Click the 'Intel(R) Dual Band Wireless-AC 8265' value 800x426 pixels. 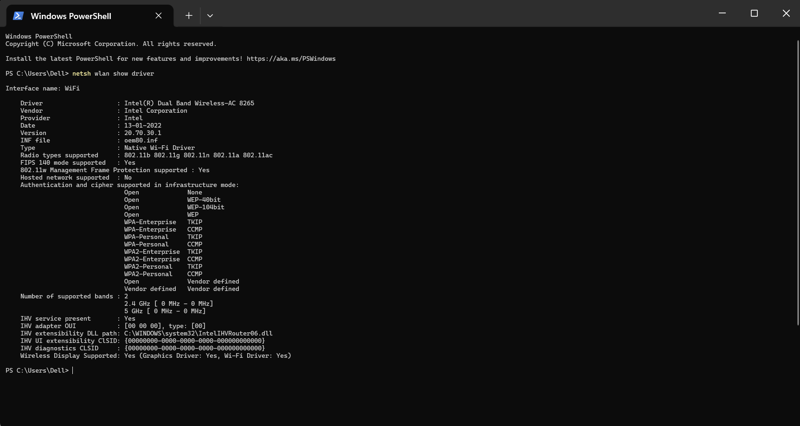pos(189,103)
